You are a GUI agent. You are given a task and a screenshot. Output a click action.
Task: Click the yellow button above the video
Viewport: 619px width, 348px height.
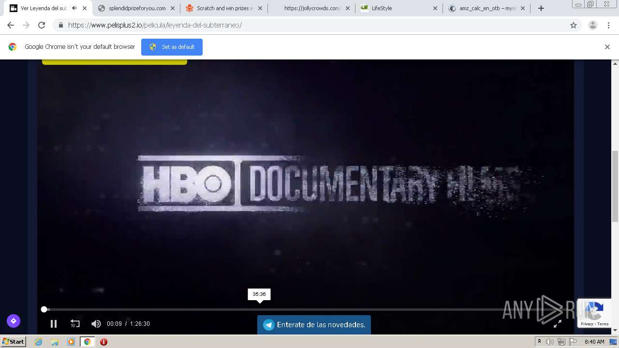point(115,62)
